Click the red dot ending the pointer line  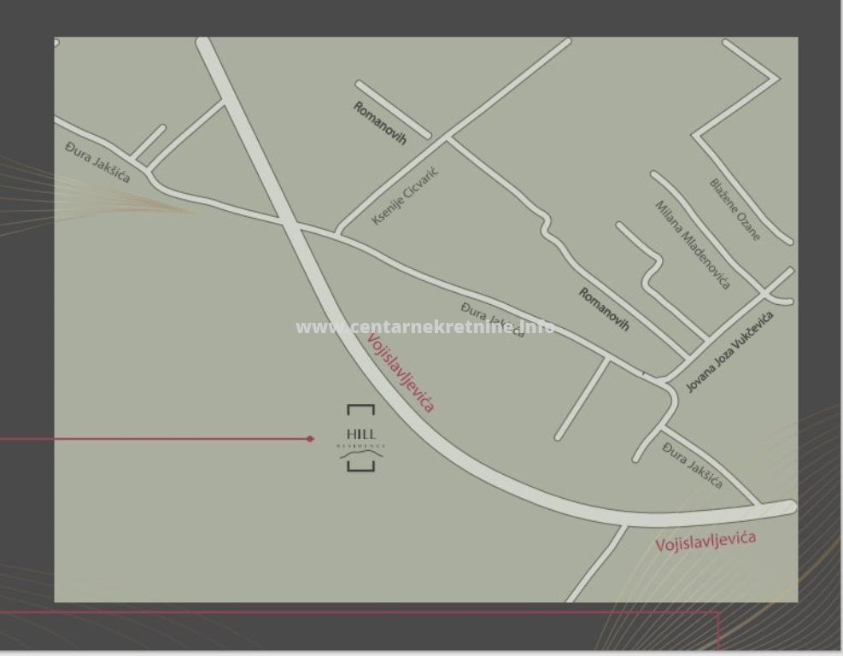tap(310, 439)
